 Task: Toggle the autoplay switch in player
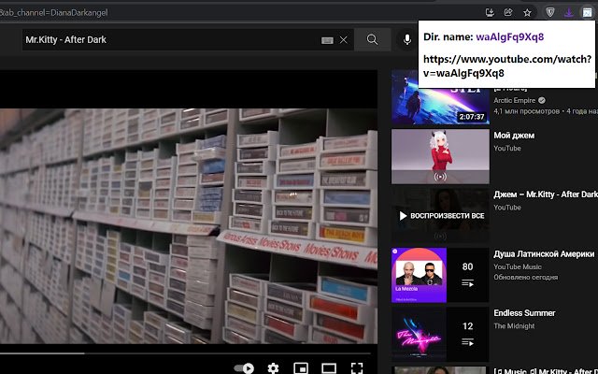click(x=244, y=368)
